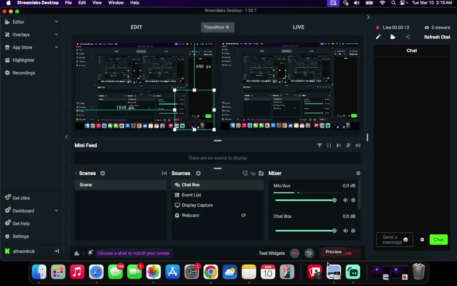Toggle viewer count eye icon
The image size is (457, 286).
point(427,27)
